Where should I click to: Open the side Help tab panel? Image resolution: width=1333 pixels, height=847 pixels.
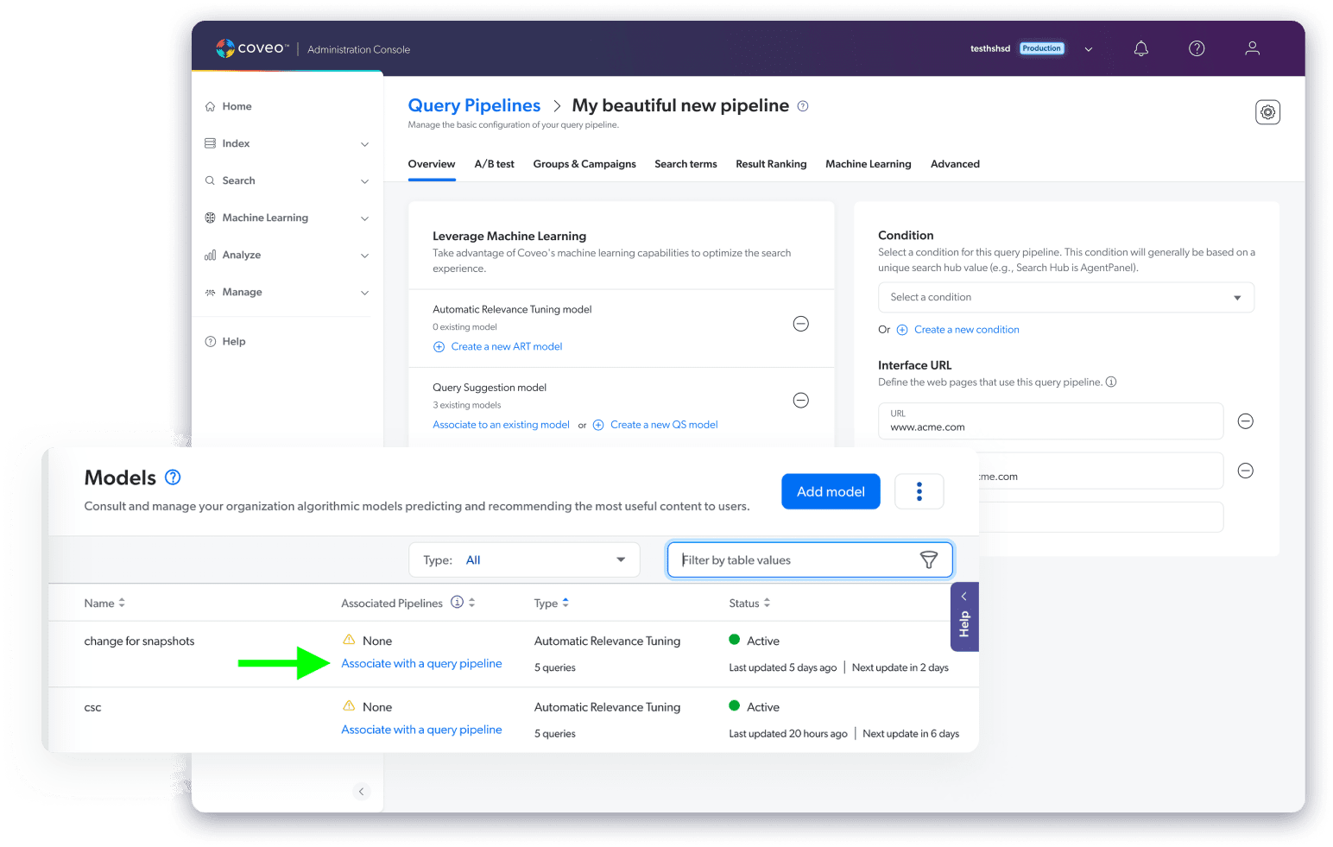point(964,616)
